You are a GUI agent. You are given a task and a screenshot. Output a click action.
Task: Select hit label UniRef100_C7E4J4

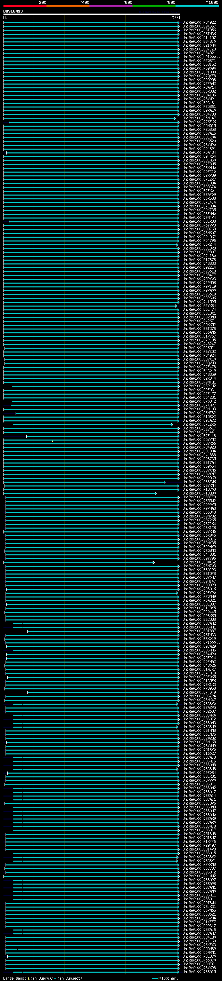pos(199,202)
